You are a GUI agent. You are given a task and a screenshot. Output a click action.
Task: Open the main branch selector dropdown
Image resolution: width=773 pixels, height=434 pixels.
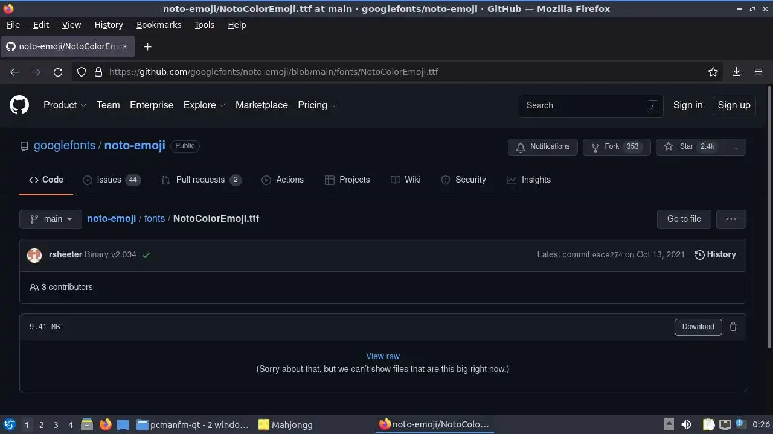(x=51, y=219)
